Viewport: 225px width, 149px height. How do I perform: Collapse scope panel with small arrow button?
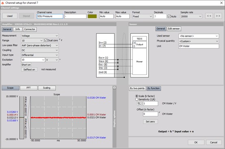click(115, 88)
